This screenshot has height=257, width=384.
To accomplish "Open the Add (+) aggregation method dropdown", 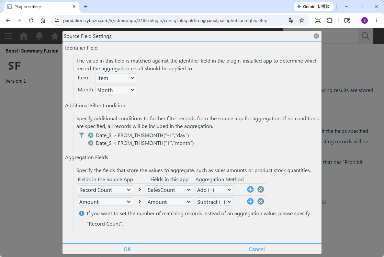I will click(214, 190).
